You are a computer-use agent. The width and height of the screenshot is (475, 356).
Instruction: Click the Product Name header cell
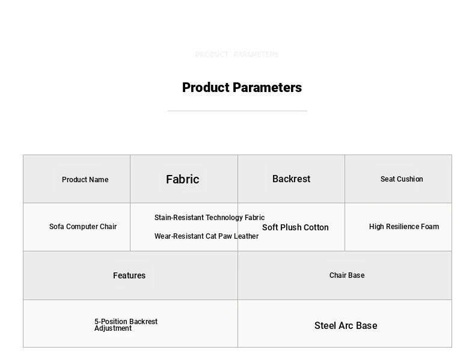(76, 179)
